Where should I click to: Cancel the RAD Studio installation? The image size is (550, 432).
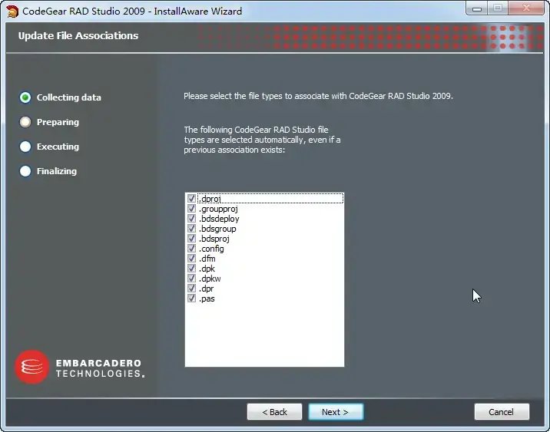(x=502, y=412)
